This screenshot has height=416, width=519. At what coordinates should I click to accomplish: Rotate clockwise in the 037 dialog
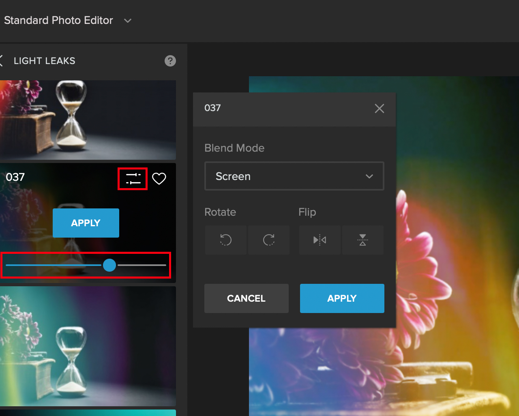coord(269,240)
